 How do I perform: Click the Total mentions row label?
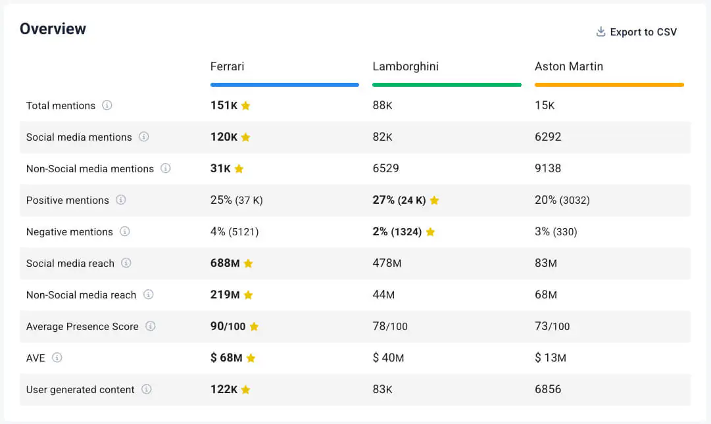(x=61, y=106)
